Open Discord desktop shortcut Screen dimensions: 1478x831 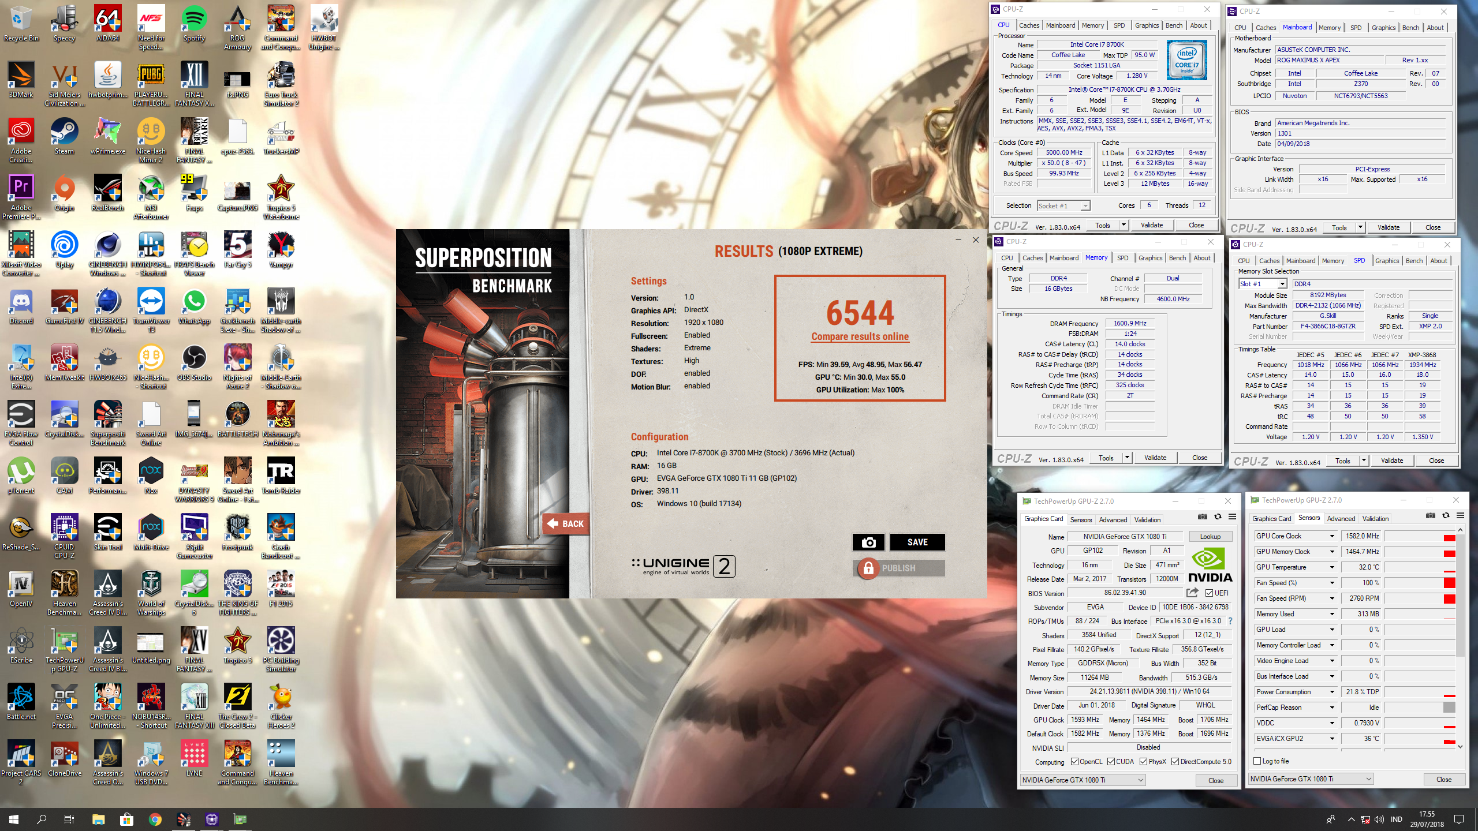pos(21,306)
